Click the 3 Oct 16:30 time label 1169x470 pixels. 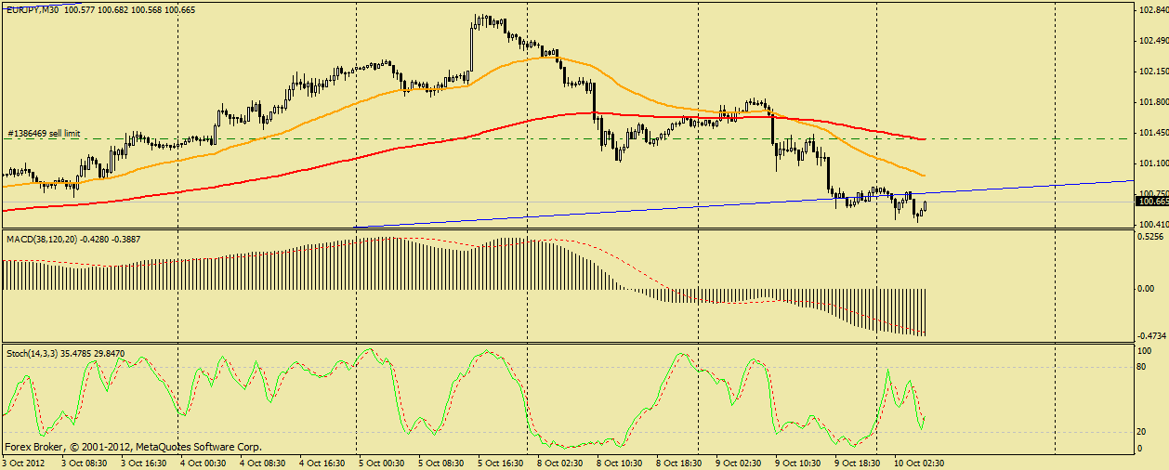(143, 462)
